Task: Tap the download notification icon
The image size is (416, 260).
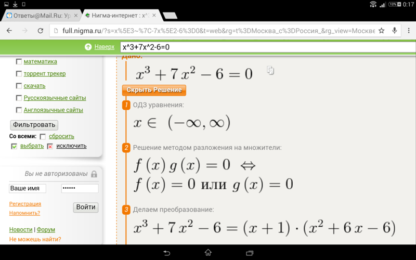Action: click(15, 4)
